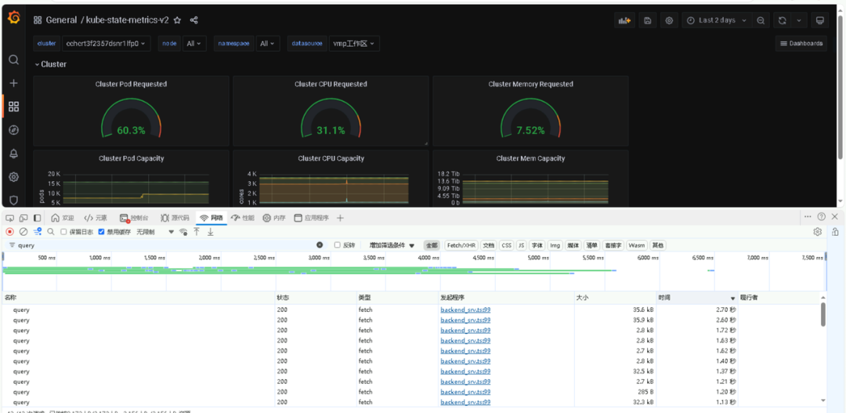Enable the 保留日志 checkbox
Image resolution: width=846 pixels, height=413 pixels.
[x=63, y=232]
